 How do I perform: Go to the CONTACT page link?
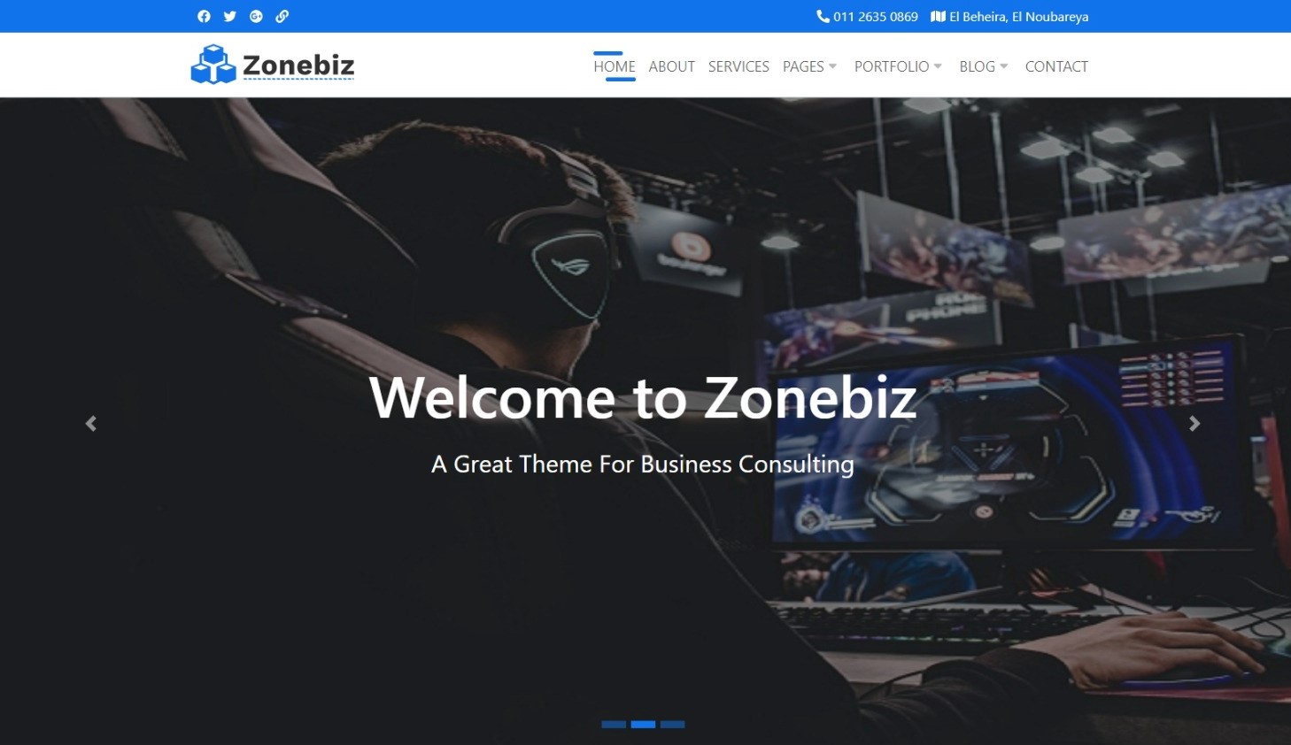click(x=1056, y=66)
